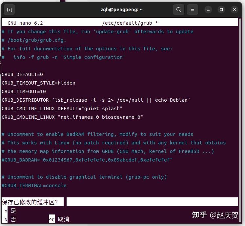Close the terminal window

(x=235, y=10)
